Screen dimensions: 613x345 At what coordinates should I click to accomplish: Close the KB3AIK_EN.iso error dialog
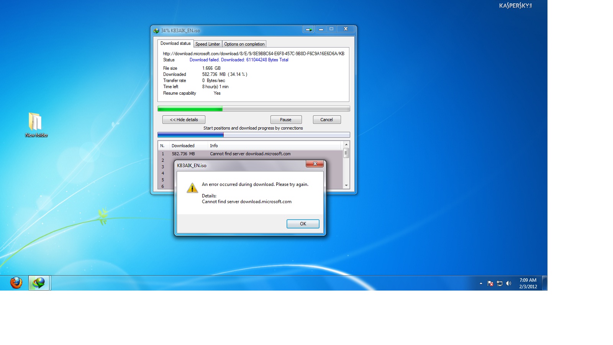click(x=315, y=164)
